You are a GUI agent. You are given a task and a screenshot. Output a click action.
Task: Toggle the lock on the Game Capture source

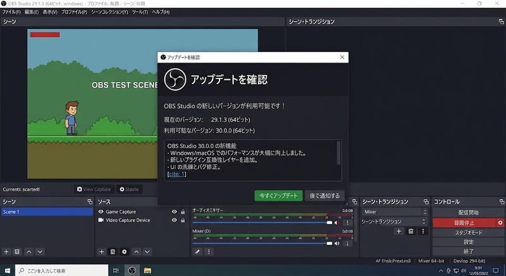pos(183,212)
